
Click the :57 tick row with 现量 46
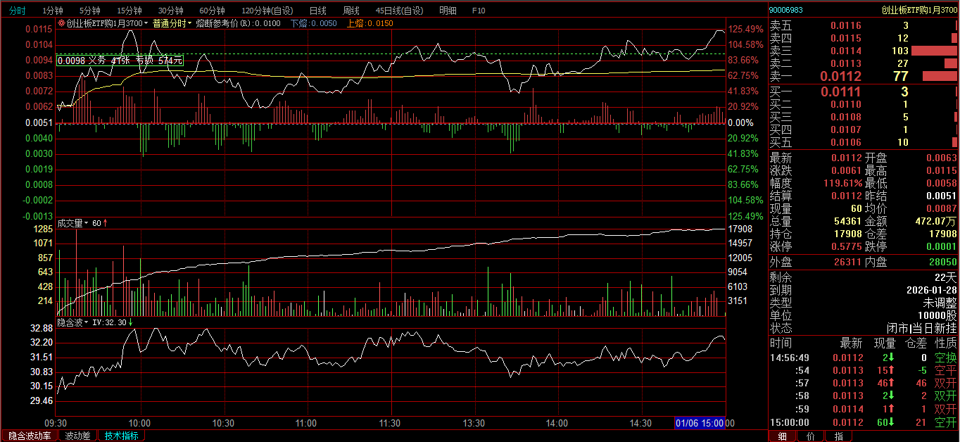(x=863, y=384)
